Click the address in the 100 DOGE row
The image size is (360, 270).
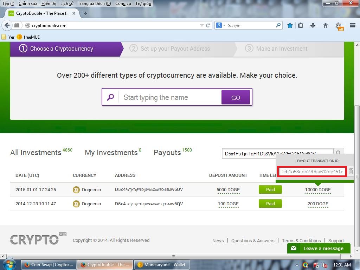click(149, 204)
